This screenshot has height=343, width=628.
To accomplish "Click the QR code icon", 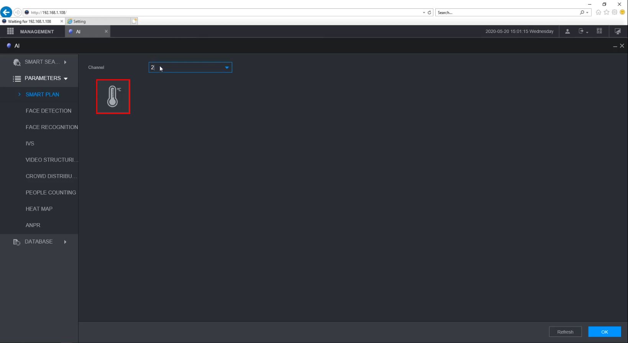I will (599, 31).
